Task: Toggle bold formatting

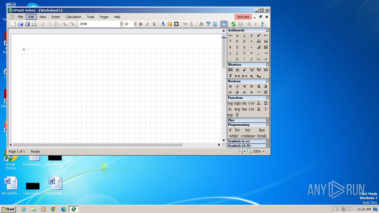Action: (x=141, y=24)
